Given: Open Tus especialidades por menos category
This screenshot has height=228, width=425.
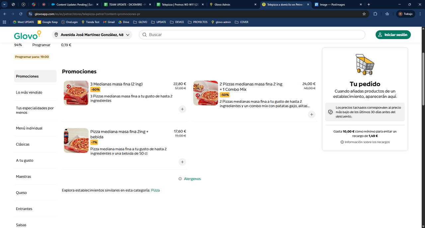Looking at the screenshot, I should point(35,110).
